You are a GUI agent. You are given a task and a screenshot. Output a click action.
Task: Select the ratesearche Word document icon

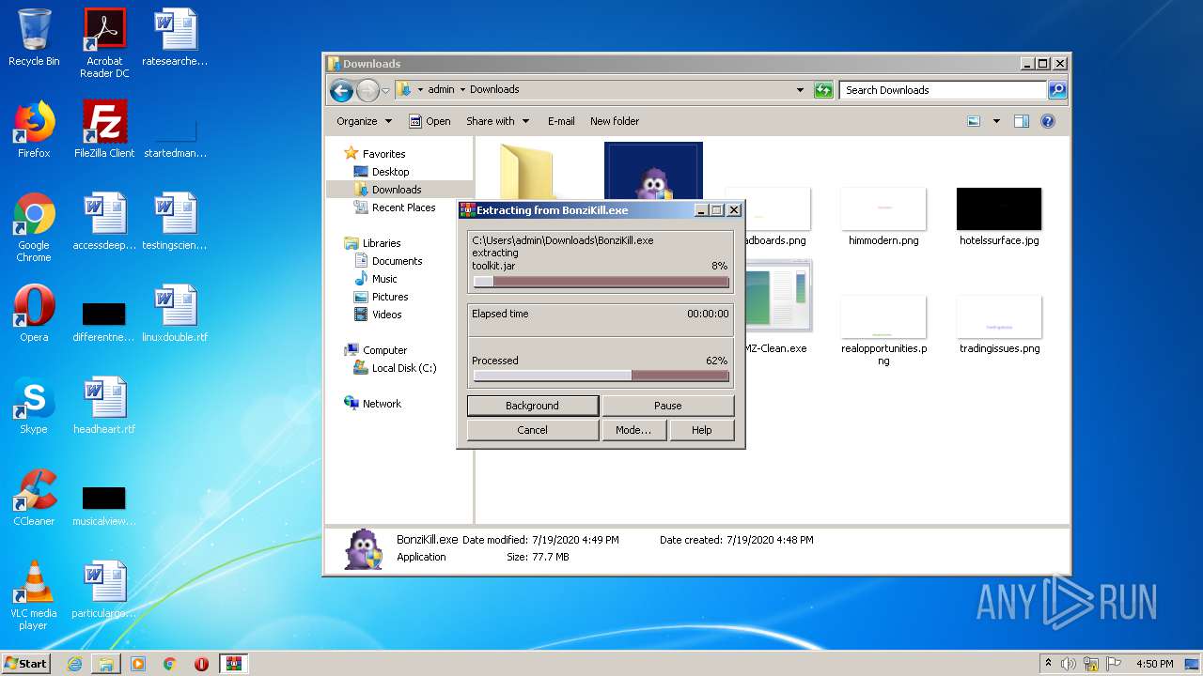point(175,38)
